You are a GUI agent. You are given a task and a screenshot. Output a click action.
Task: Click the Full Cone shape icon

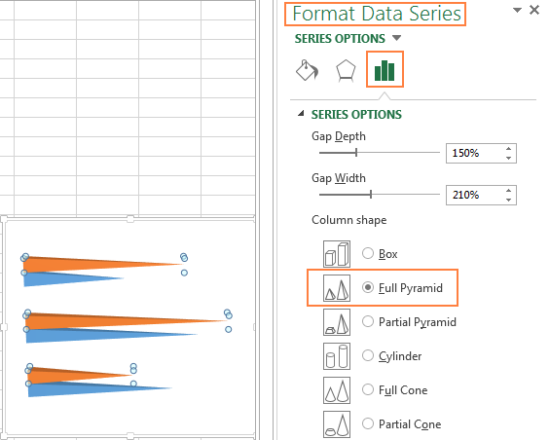337,390
